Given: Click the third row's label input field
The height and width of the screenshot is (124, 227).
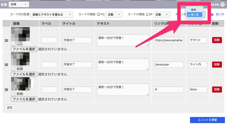Looking at the screenshot, I should [49, 89].
